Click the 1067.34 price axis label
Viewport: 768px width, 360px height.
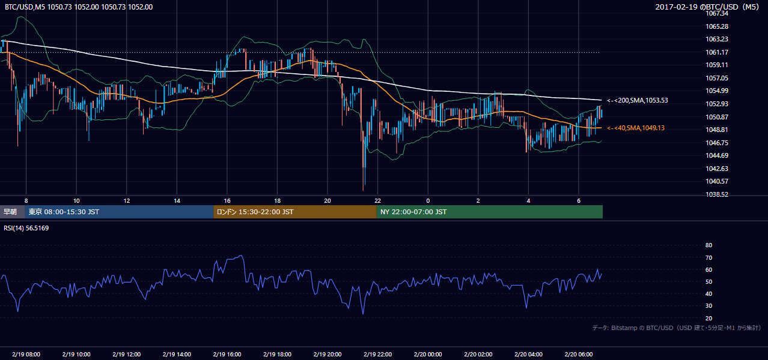718,13
